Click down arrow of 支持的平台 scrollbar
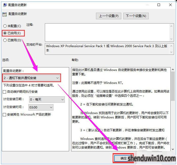Screen dimensions: 177x165 (171, 52)
